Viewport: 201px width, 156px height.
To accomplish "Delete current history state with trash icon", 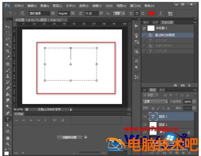I will [x=189, y=85].
